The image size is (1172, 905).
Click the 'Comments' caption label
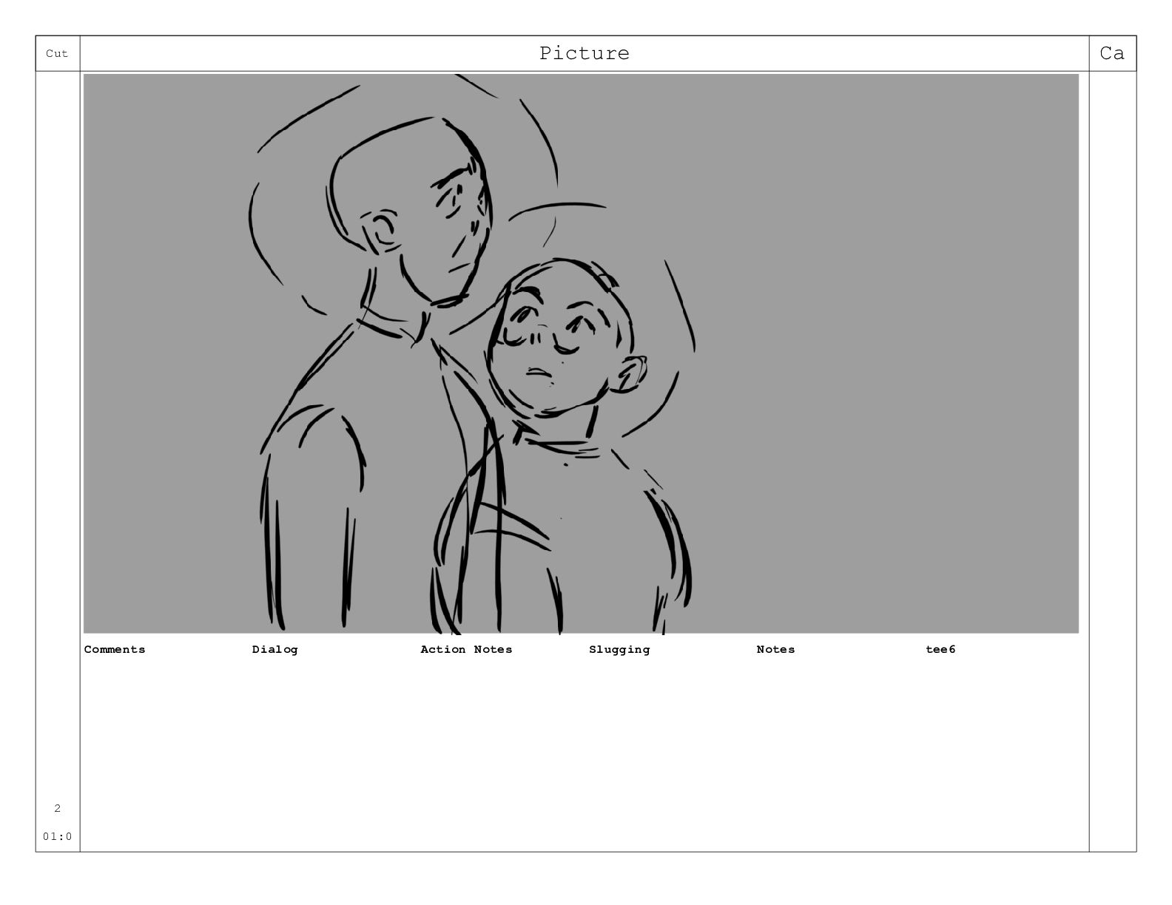tap(115, 649)
